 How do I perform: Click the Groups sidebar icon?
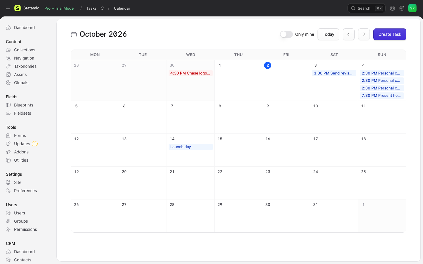point(8,221)
